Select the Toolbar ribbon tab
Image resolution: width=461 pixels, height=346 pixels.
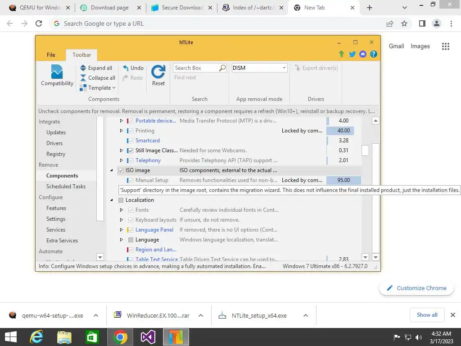click(82, 55)
